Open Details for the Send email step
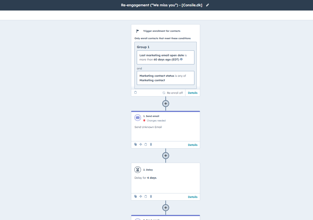The width and height of the screenshot is (313, 220). pyautogui.click(x=193, y=145)
